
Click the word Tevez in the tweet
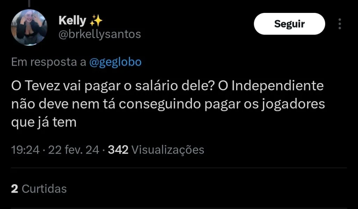42,86
